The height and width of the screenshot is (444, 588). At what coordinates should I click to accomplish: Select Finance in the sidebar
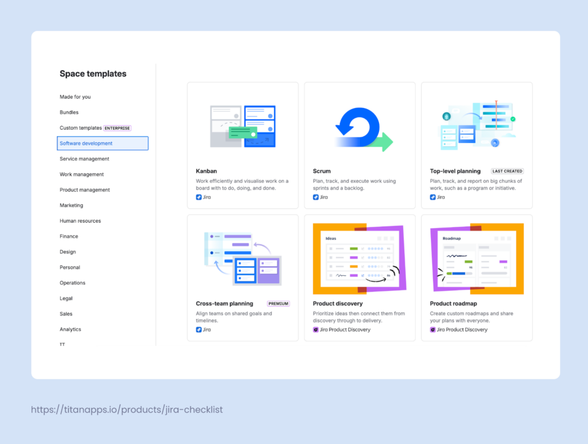coord(68,236)
